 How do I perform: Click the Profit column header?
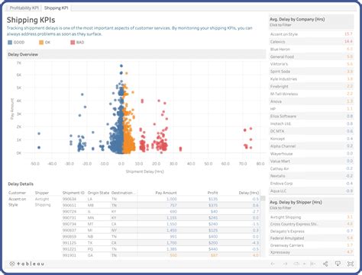[x=212, y=193]
